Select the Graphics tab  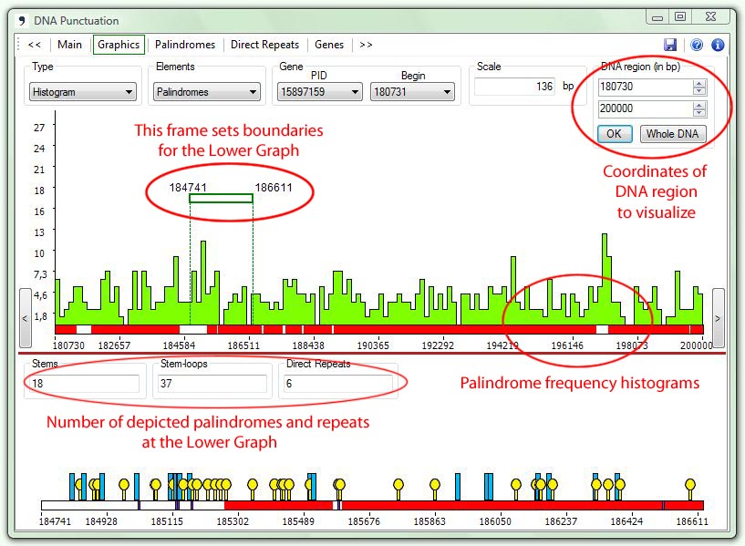(x=119, y=45)
